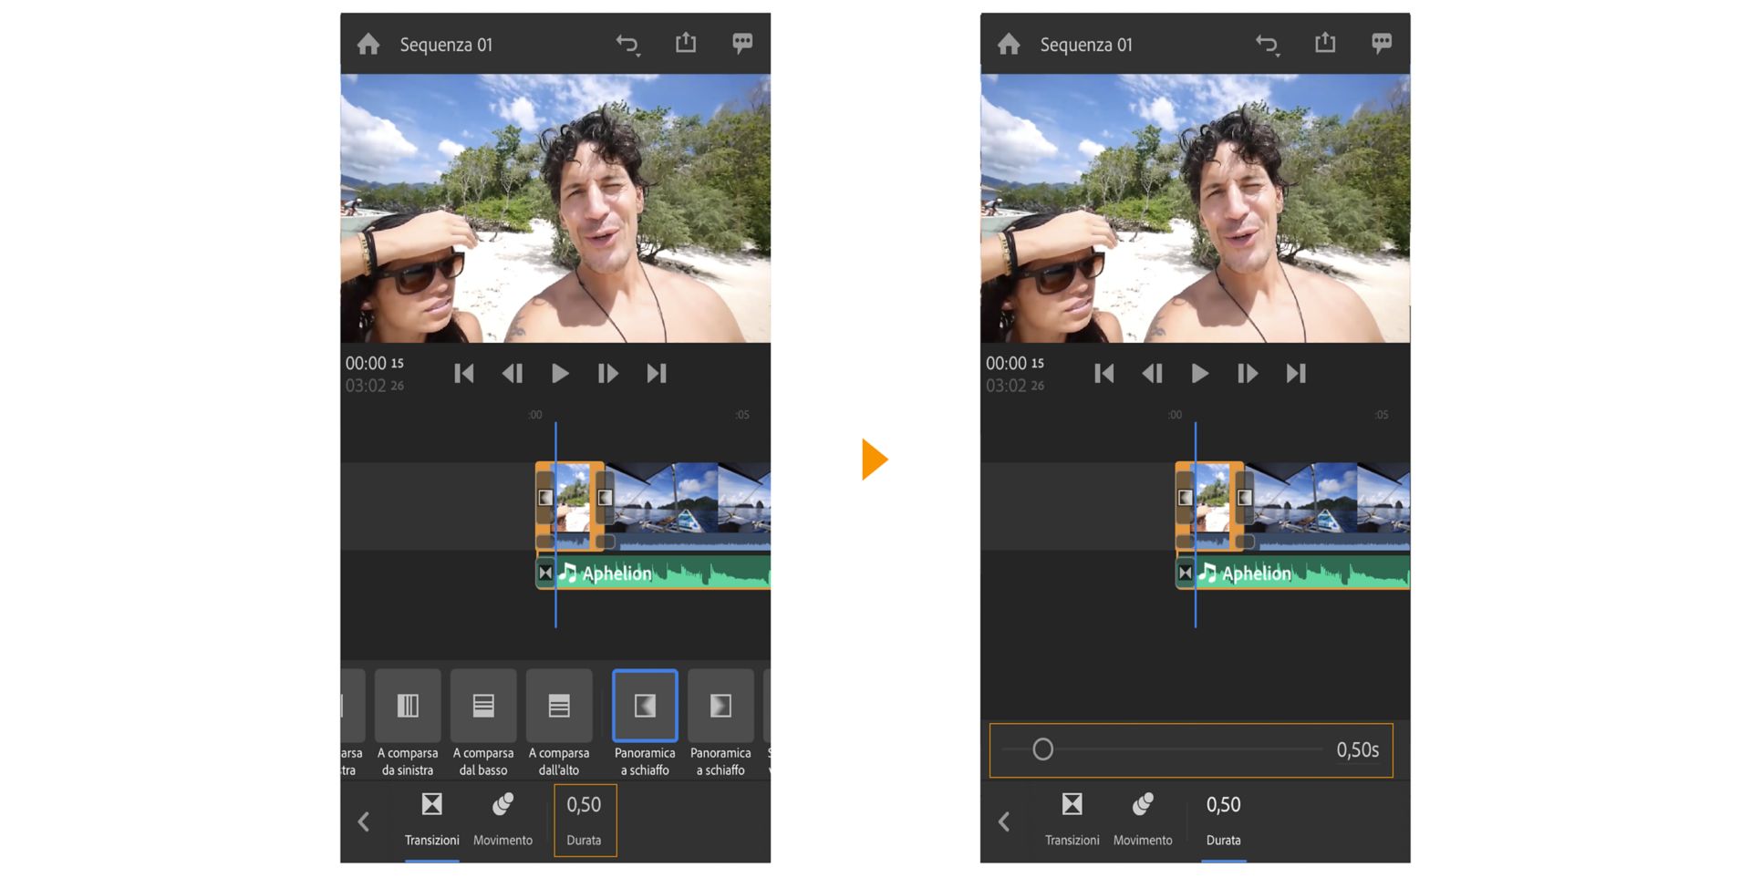Select the A comparsa dall'alto transition

point(559,723)
